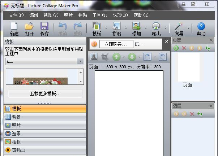Add a new page with green plus
Screen dimensions: 218x162
[176, 48]
